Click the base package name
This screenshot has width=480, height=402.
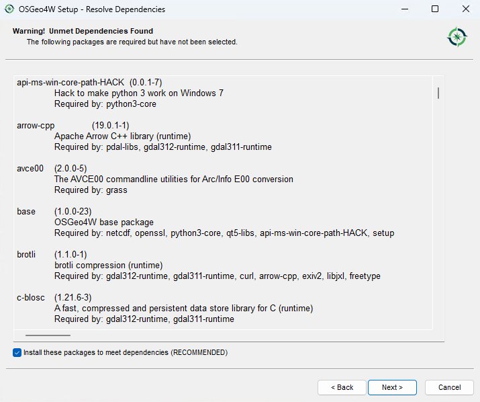(26, 212)
